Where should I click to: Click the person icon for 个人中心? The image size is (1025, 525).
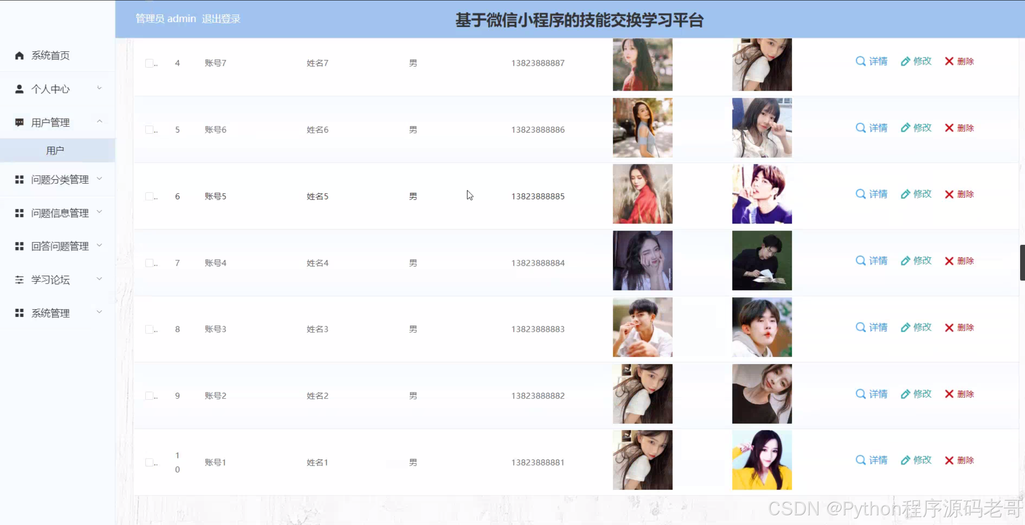[x=19, y=89]
